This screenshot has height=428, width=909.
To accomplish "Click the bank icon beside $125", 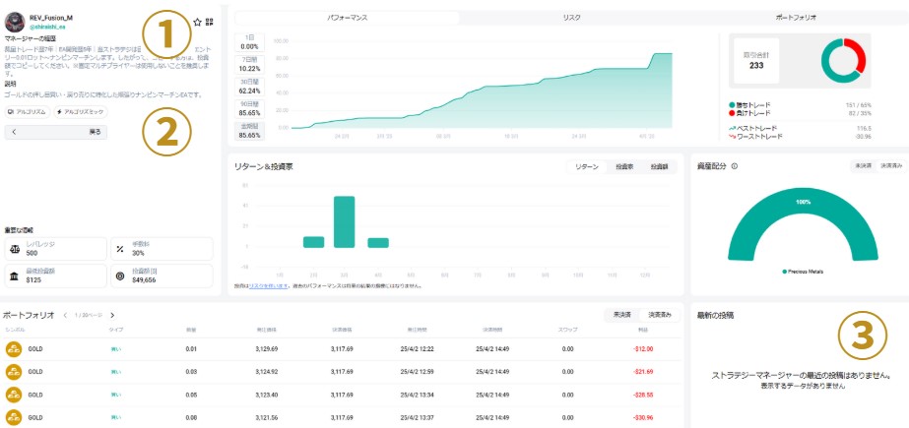I will (15, 275).
